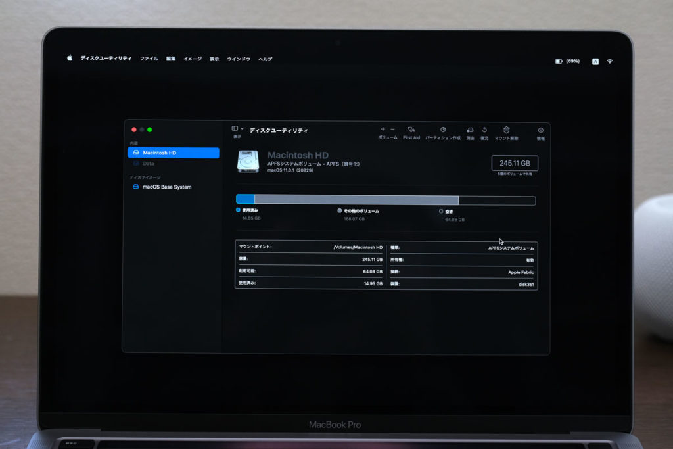Click the APFSシステムボリューム type value in table
The height and width of the screenshot is (449, 673).
pos(511,248)
